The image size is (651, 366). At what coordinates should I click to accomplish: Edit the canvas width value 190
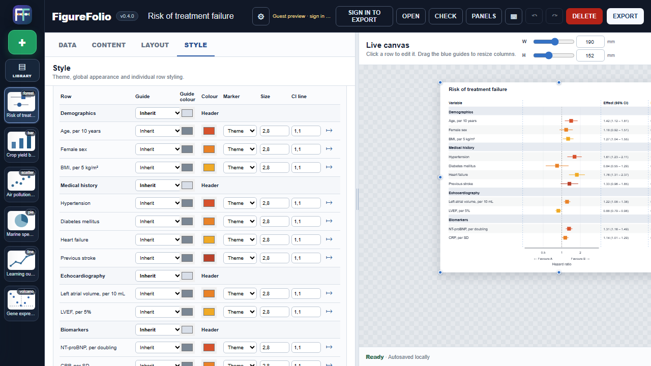[590, 42]
